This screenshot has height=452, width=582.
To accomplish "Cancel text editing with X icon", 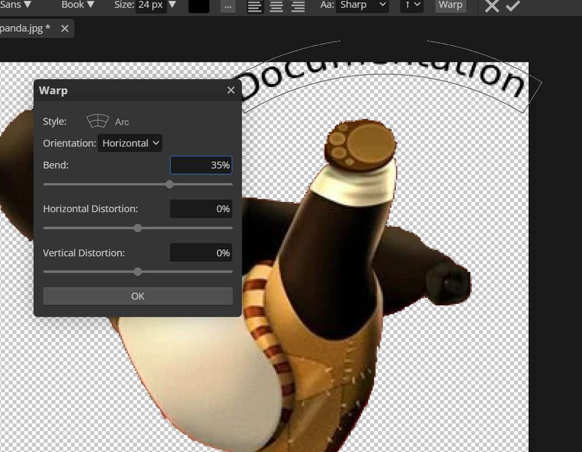I will (492, 6).
